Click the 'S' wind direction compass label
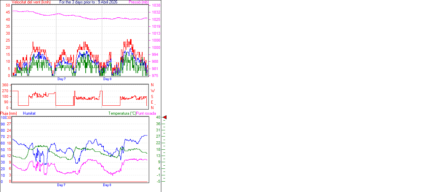 pos(152,96)
